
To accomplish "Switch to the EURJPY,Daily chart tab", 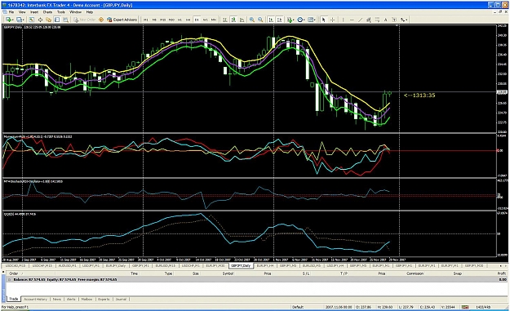I will coord(116,266).
